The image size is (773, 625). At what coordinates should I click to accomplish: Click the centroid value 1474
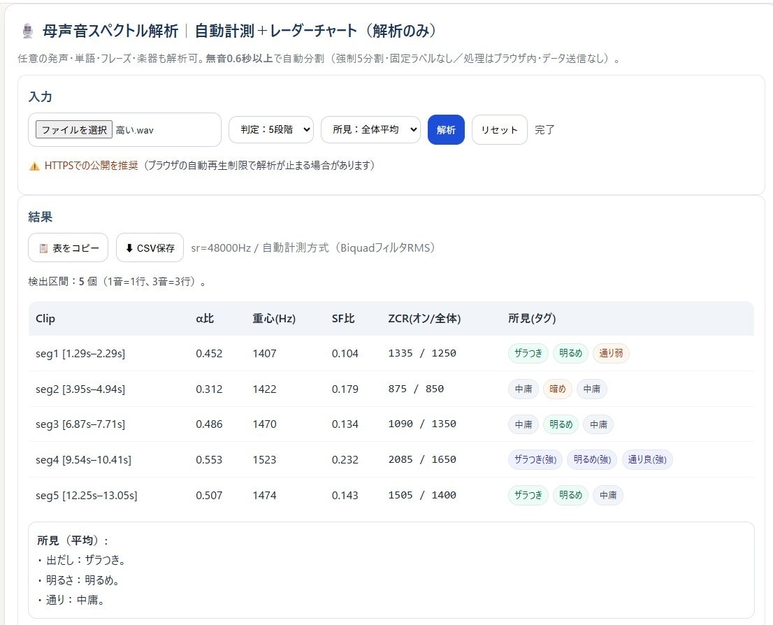pyautogui.click(x=264, y=495)
